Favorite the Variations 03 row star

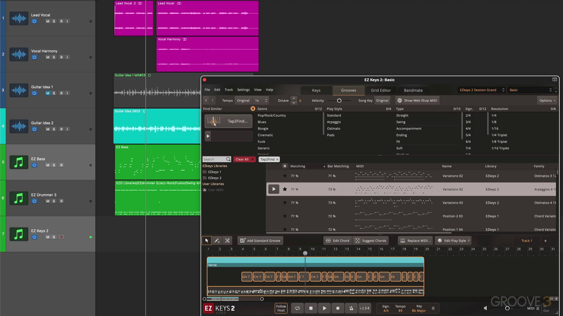285,202
